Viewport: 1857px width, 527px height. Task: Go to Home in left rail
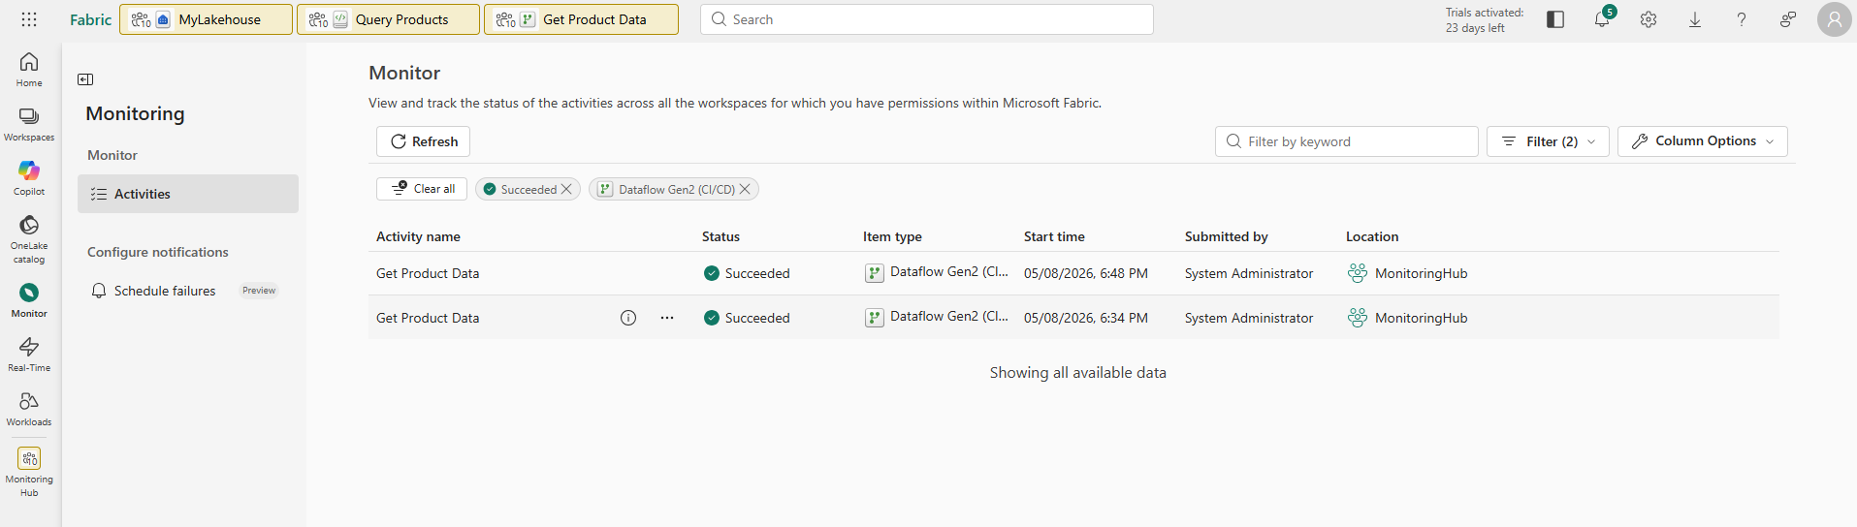[x=29, y=70]
